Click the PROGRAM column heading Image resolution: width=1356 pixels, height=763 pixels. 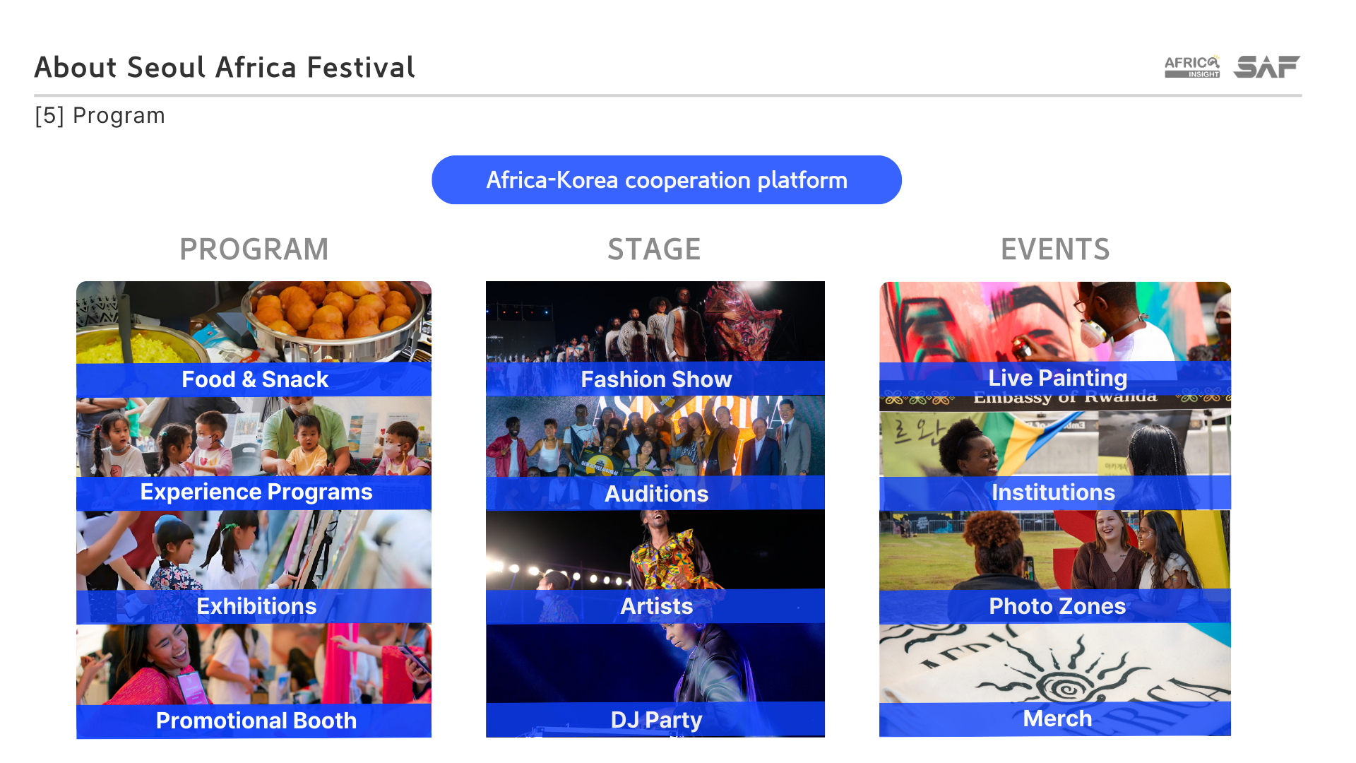click(x=254, y=249)
